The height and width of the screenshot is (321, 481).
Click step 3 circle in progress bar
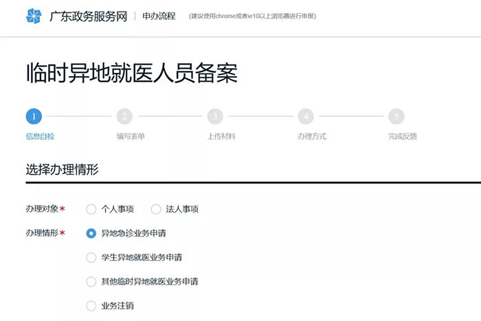coord(215,116)
